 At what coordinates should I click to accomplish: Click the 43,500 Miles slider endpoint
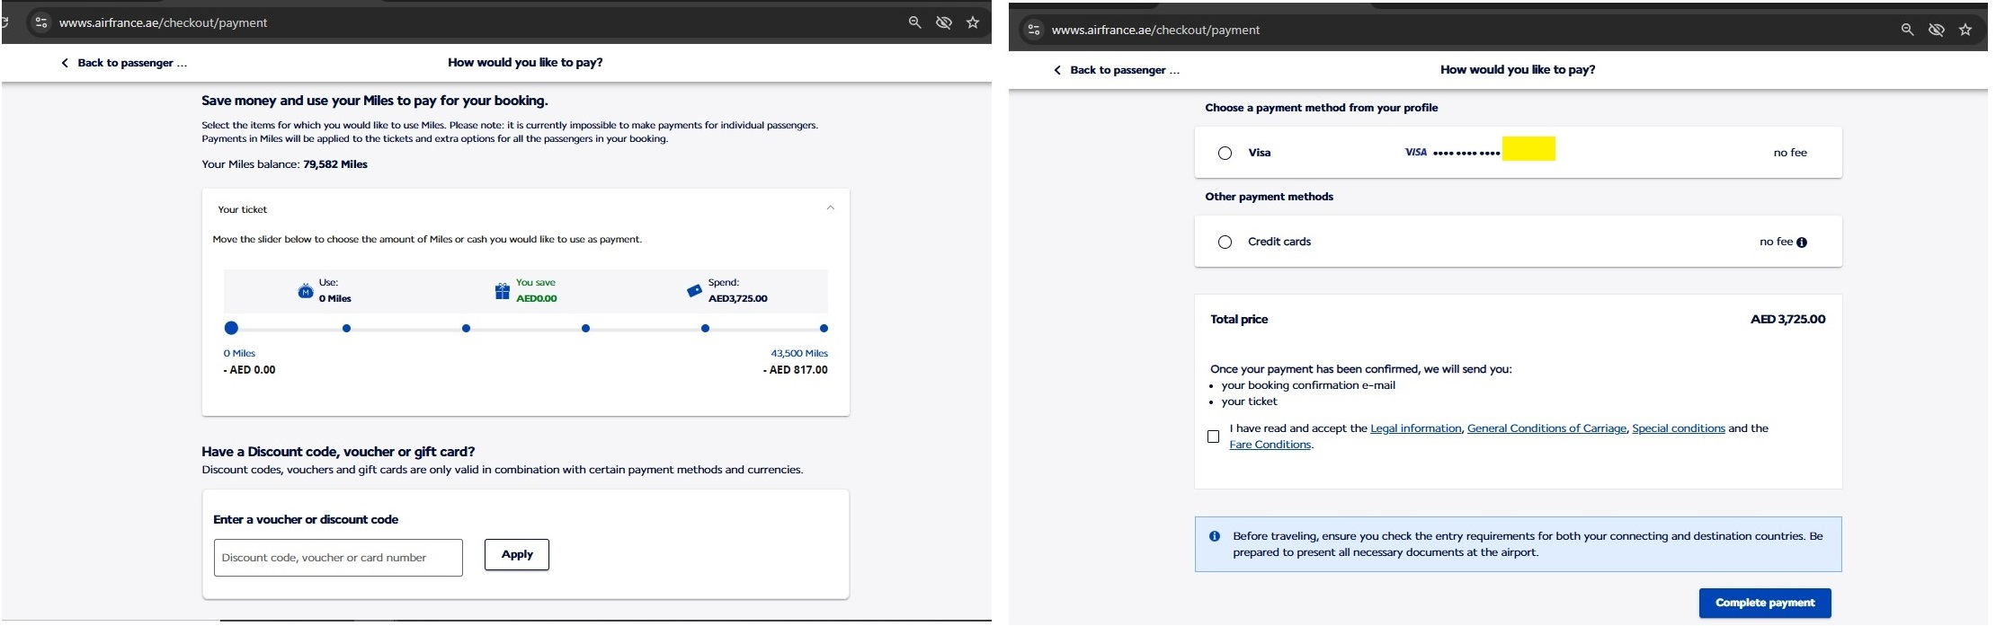[824, 329]
